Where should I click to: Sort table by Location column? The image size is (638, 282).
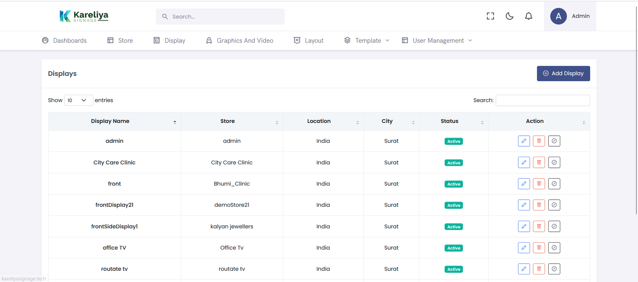[x=323, y=121]
